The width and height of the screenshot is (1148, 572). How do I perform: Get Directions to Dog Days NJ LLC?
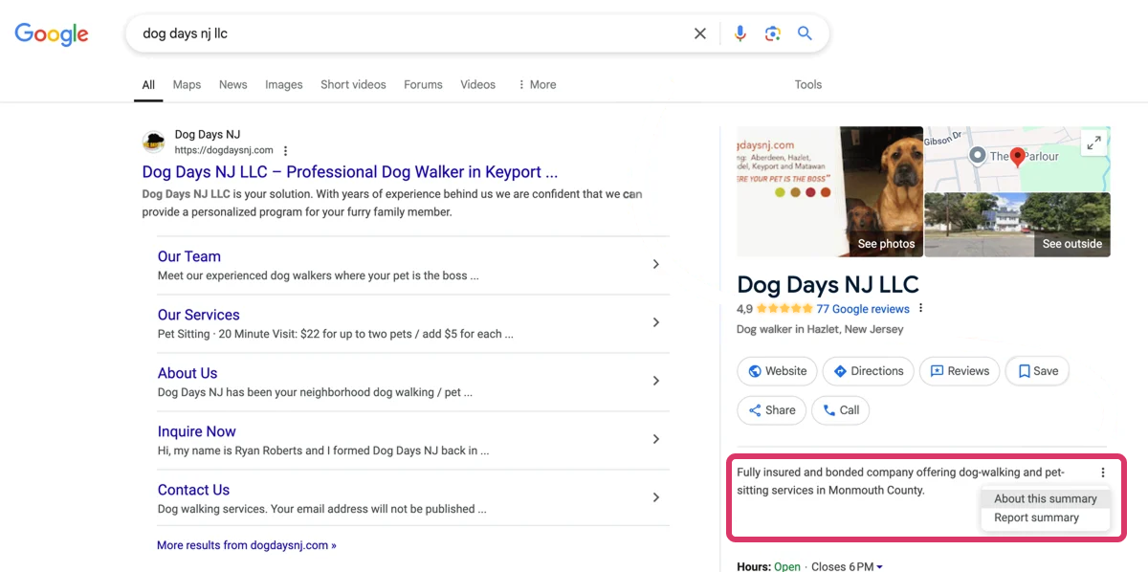pos(868,371)
